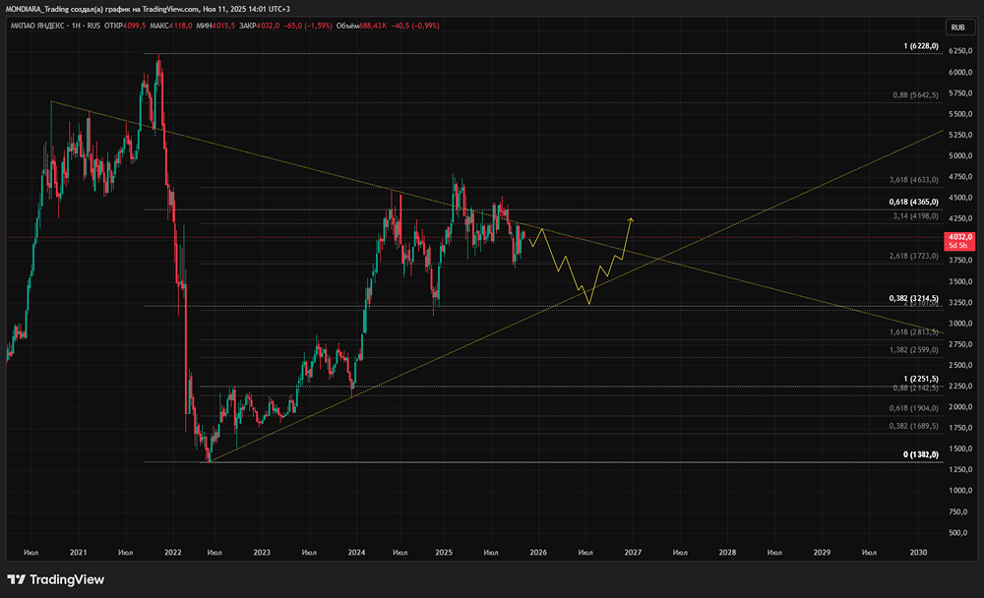Open the RUB currency selector
This screenshot has height=598, width=984.
[956, 28]
